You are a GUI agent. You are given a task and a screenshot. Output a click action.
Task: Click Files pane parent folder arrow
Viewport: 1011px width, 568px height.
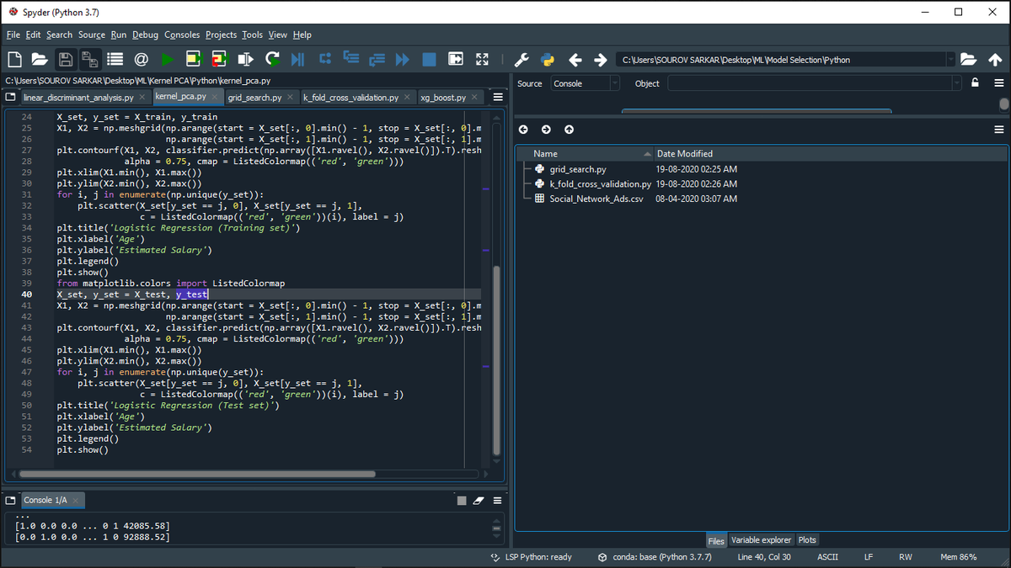pos(569,130)
